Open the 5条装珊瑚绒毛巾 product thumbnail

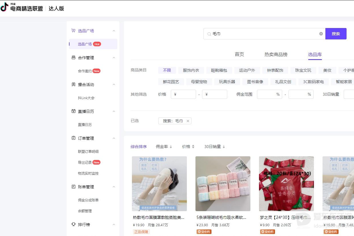tap(223, 184)
